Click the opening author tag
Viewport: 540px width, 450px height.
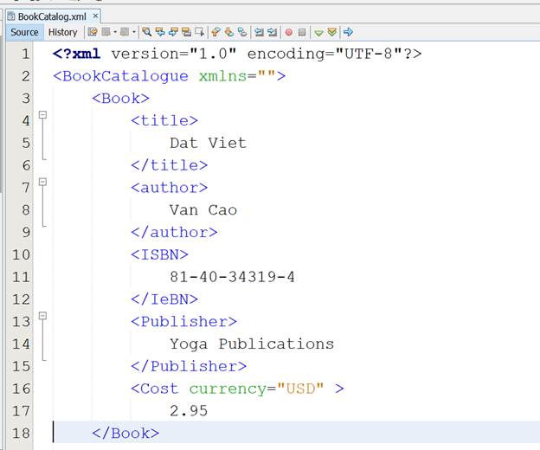pyautogui.click(x=170, y=188)
